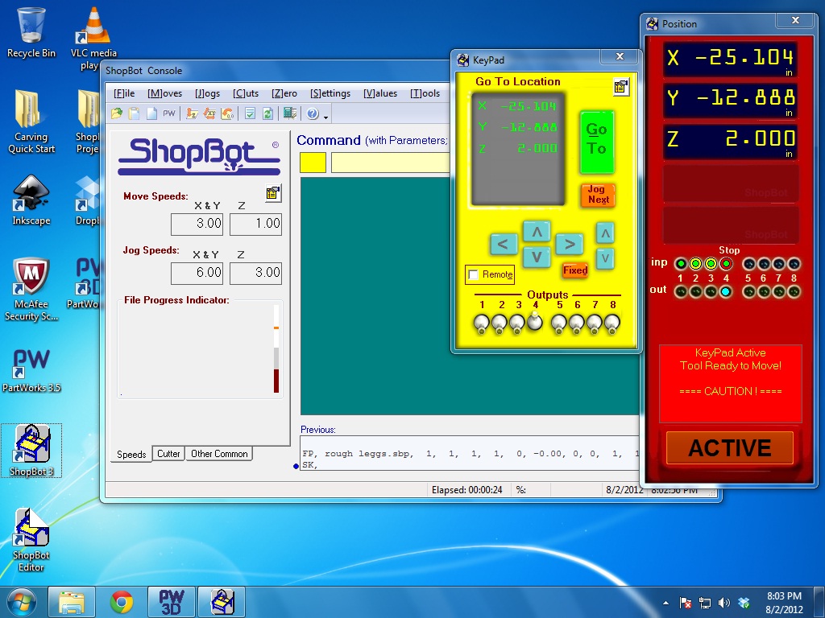Click the calculator toolbar icon
The image size is (825, 618).
coord(290,113)
